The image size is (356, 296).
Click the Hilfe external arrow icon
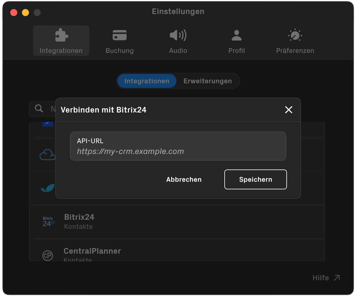pyautogui.click(x=337, y=278)
